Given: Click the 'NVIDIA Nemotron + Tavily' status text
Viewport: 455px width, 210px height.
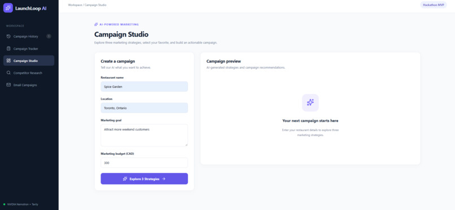Looking at the screenshot, I should (23, 204).
